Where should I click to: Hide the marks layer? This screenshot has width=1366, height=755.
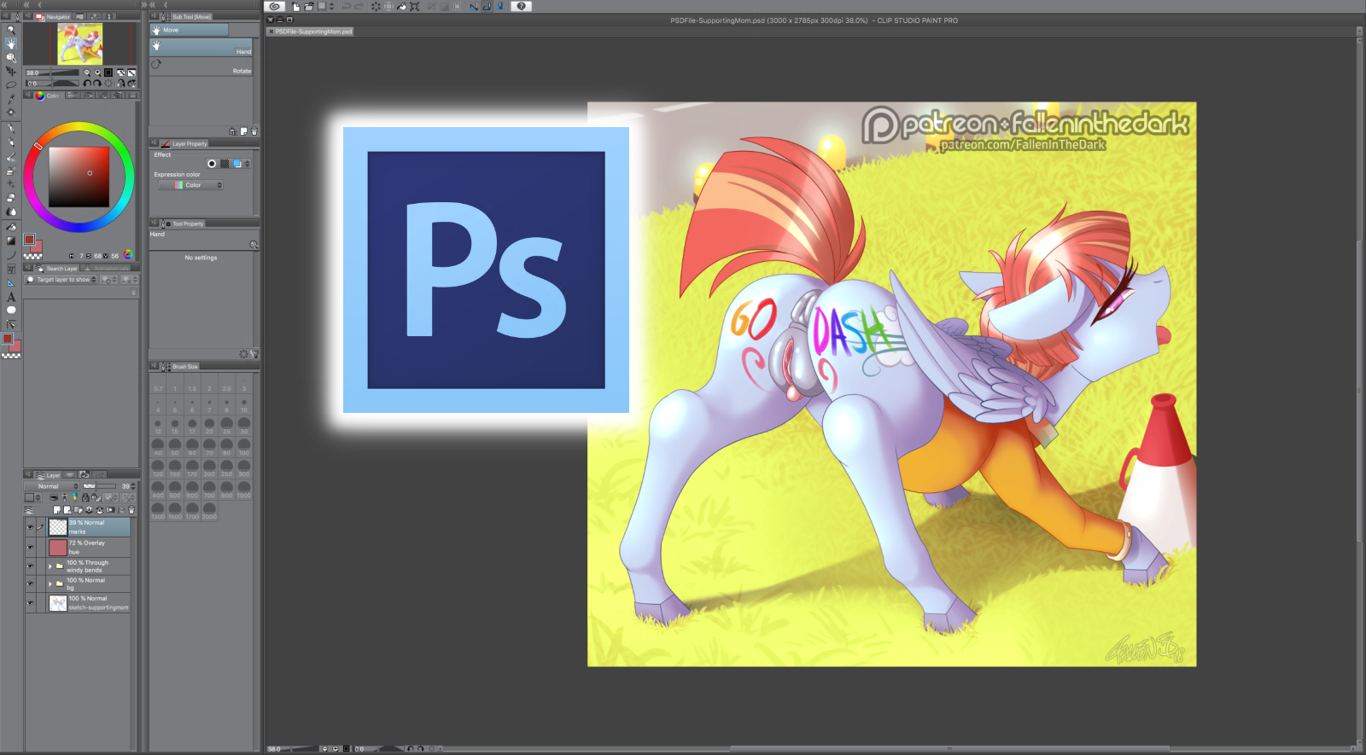31,527
